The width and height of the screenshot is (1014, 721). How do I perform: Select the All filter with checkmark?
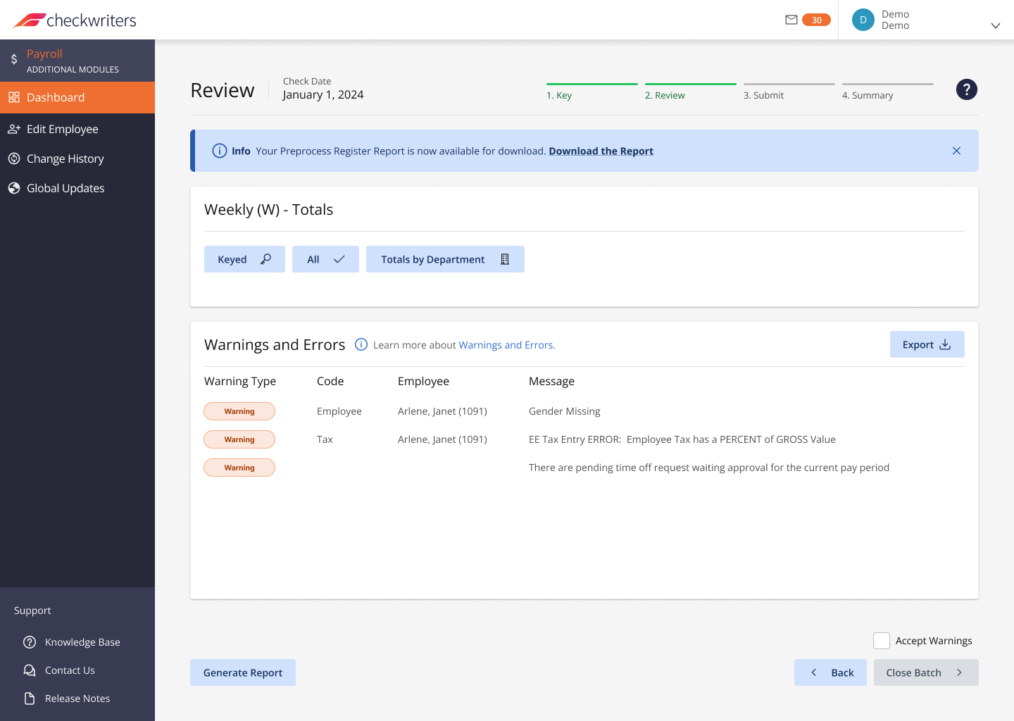tap(325, 259)
